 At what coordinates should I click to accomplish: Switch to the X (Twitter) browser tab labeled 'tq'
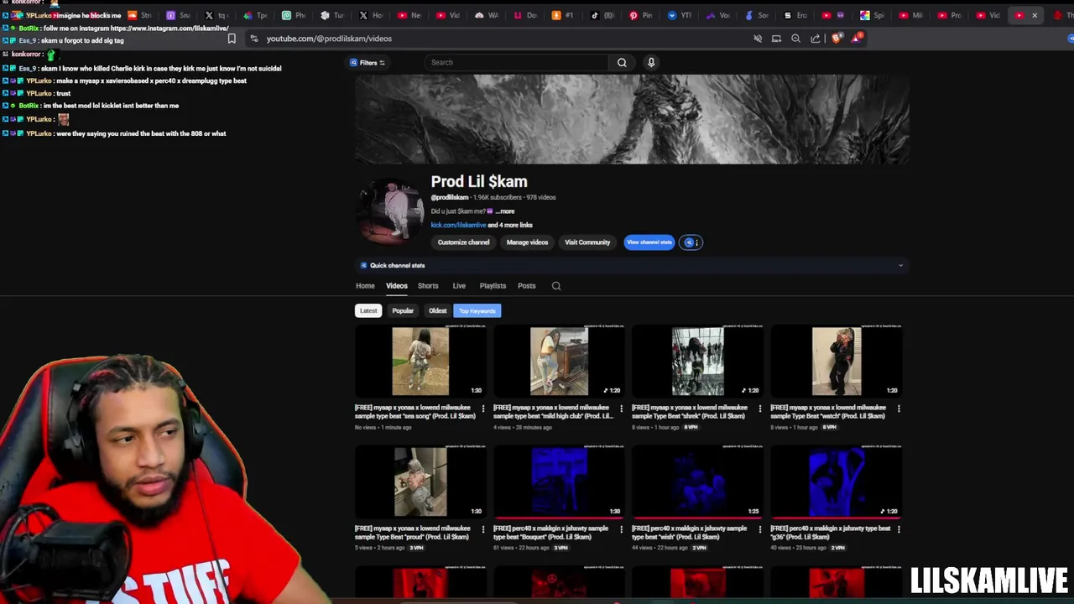216,15
